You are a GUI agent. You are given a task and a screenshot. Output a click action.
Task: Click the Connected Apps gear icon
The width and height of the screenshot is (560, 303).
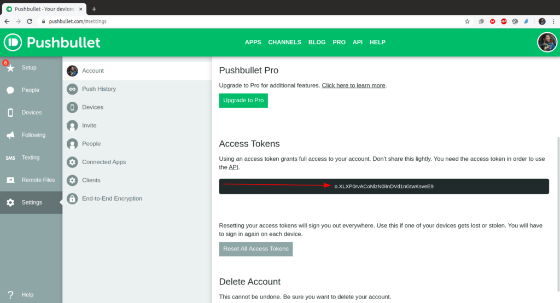(72, 162)
